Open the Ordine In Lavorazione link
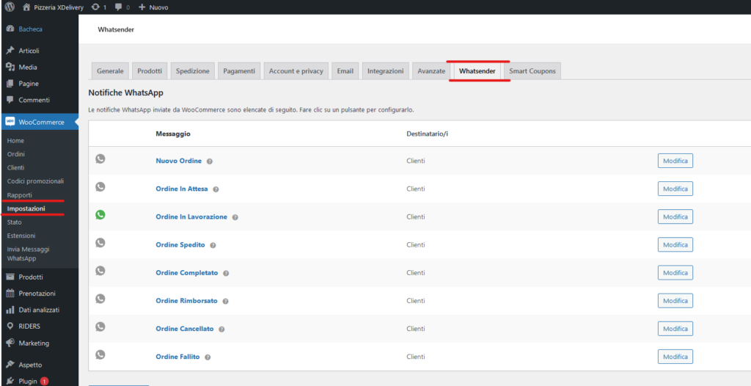Image resolution: width=751 pixels, height=386 pixels. [x=191, y=216]
